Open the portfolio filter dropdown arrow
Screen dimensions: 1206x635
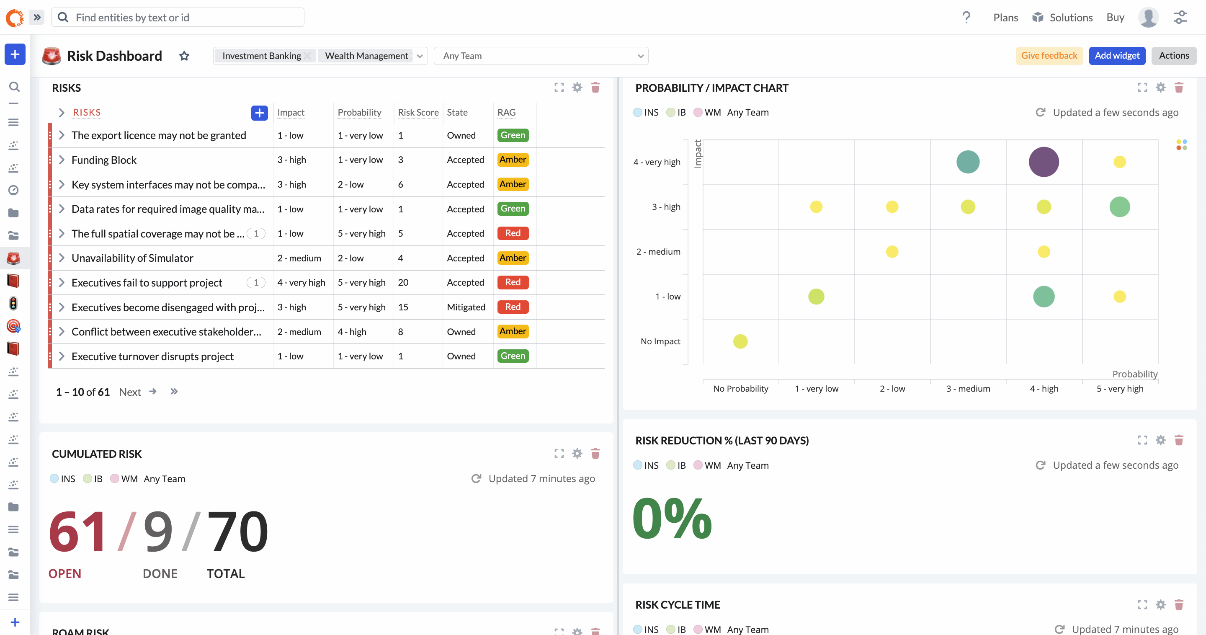point(420,56)
